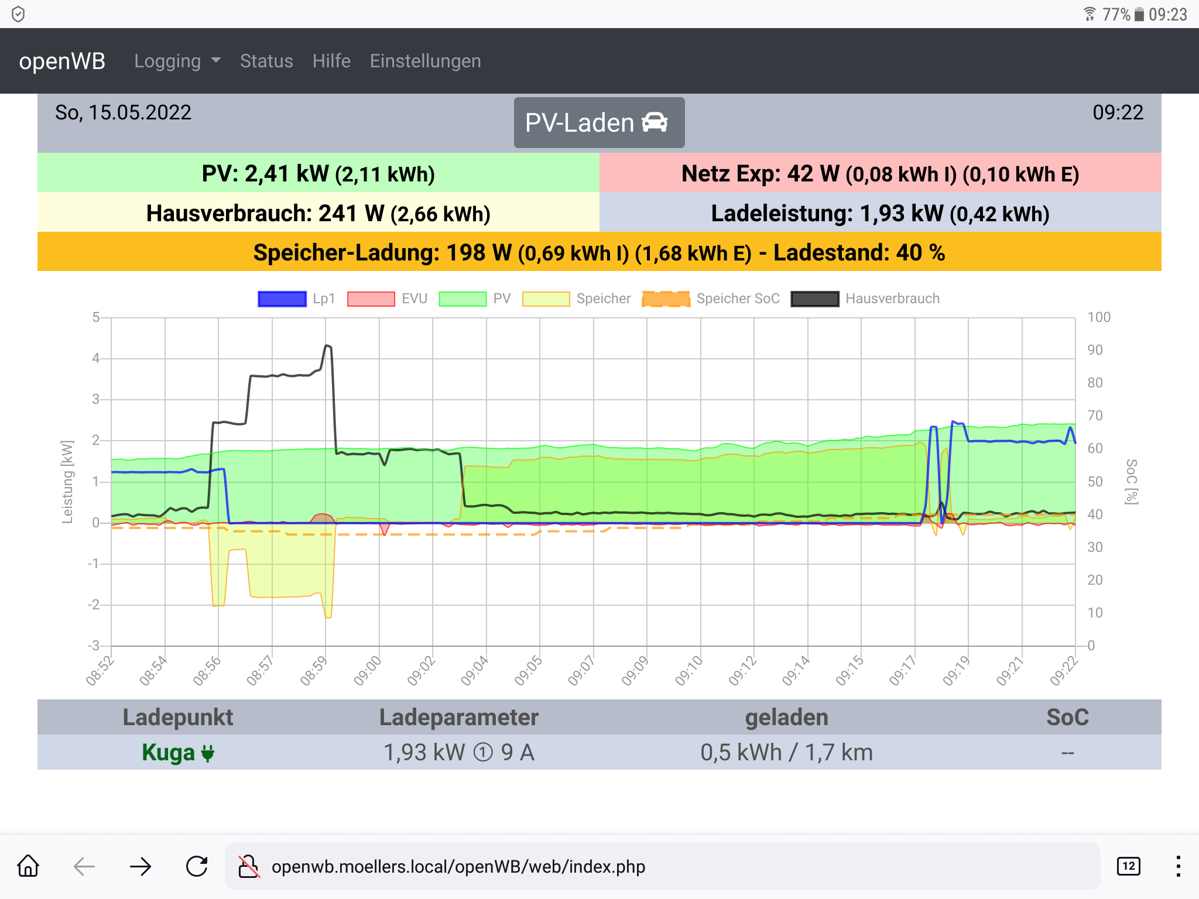Open the Status menu item
The width and height of the screenshot is (1199, 899).
click(266, 61)
